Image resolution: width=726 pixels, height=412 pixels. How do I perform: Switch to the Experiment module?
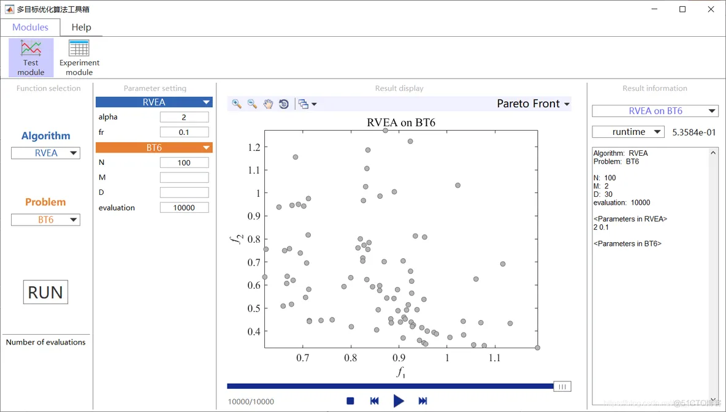pos(78,57)
